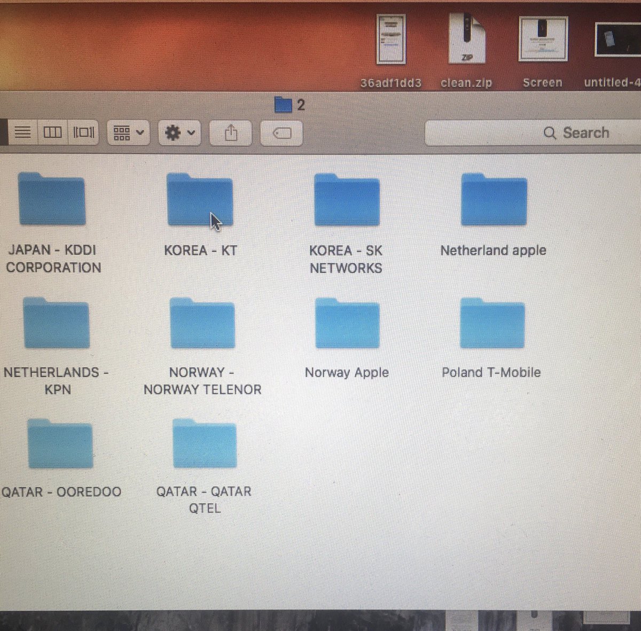
Task: Select the QATAR - QATAR QTEL folder icon
Action: coord(205,443)
